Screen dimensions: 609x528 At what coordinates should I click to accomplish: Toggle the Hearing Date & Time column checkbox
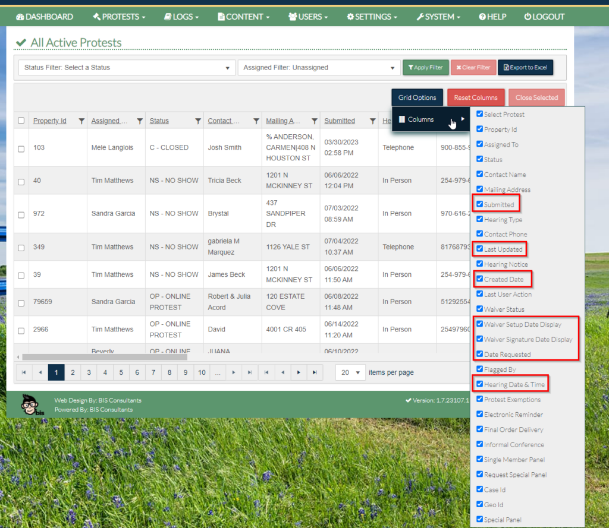(480, 384)
